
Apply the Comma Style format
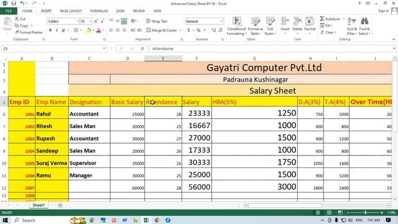[205, 30]
